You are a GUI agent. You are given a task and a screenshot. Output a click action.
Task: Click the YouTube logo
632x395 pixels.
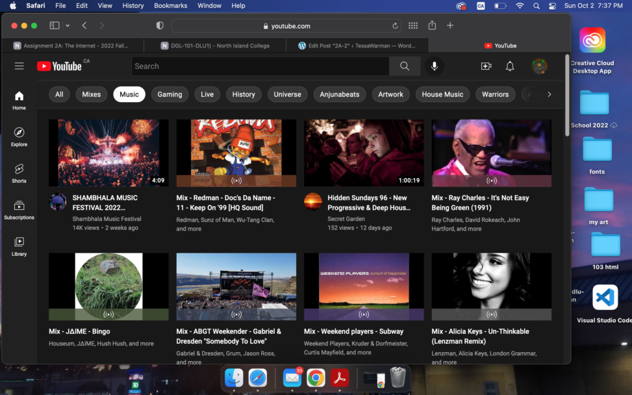[x=59, y=66]
